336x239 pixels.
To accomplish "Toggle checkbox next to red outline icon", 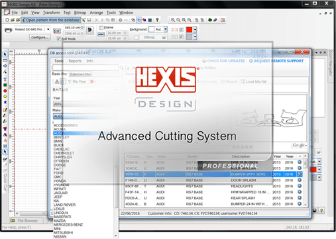I will (182, 30).
